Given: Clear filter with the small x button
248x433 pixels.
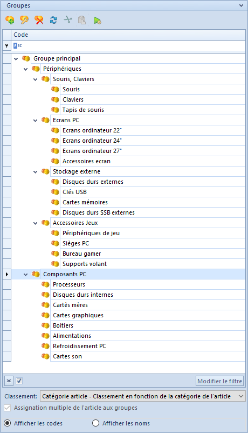Looking at the screenshot, I should coord(9,381).
